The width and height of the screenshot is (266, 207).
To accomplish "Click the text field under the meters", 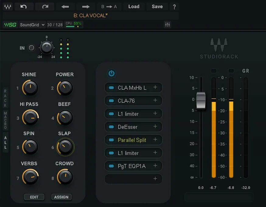I will 219,197.
